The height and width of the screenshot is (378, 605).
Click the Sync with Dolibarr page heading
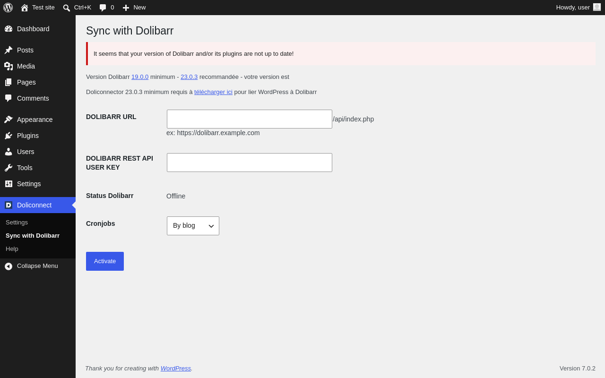[x=130, y=31]
